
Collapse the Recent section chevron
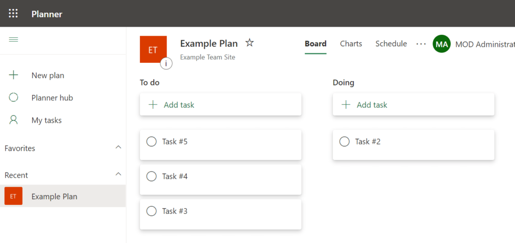point(119,174)
